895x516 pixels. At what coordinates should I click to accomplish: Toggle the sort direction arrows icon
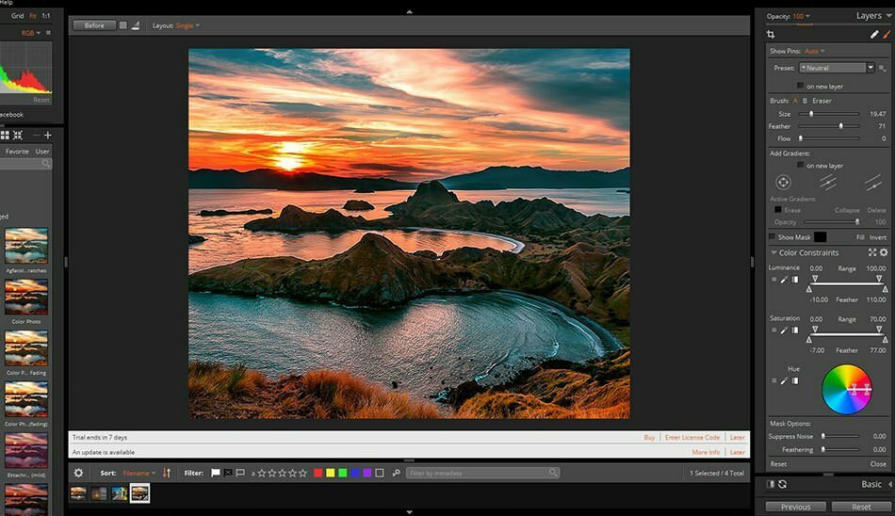coord(167,473)
